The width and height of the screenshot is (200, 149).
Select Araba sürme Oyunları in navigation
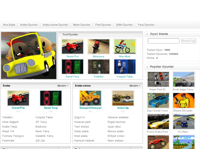pos(55,25)
